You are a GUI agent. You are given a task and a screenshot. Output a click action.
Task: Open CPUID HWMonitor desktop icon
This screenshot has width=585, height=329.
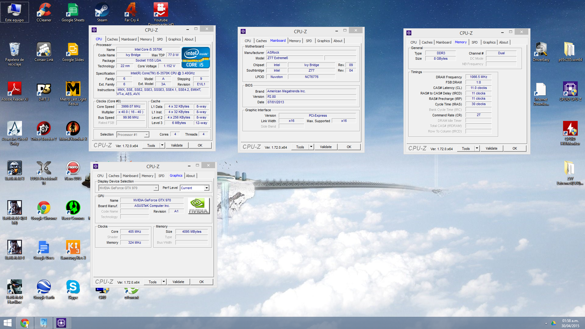click(570, 133)
